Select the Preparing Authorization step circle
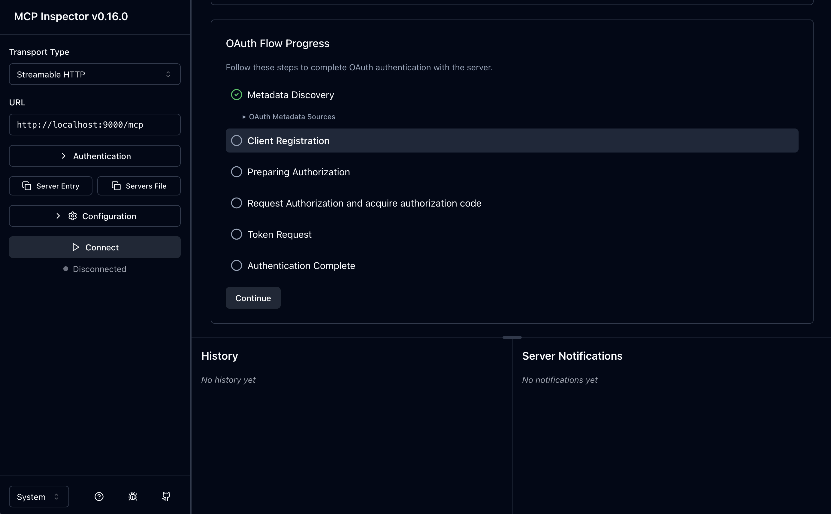Image resolution: width=831 pixels, height=514 pixels. point(237,172)
